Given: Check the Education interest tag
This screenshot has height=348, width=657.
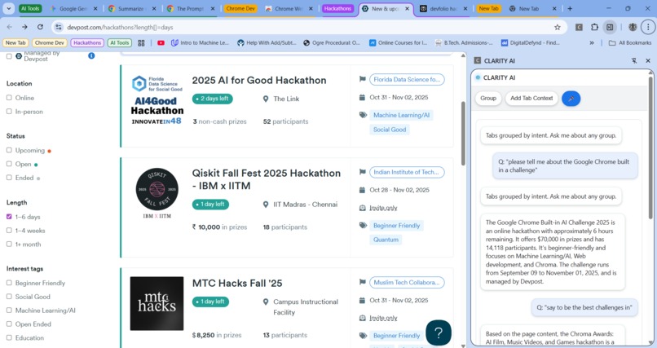Looking at the screenshot, I should point(9,338).
